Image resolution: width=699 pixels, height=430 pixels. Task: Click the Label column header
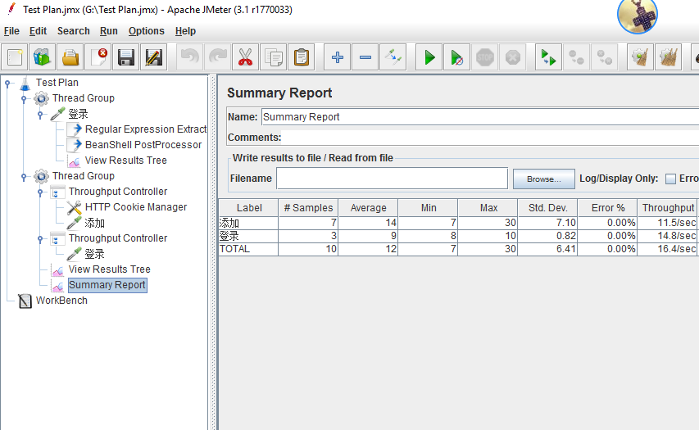coord(249,208)
